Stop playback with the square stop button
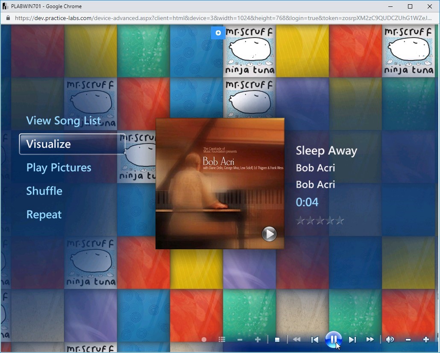 pyautogui.click(x=277, y=339)
